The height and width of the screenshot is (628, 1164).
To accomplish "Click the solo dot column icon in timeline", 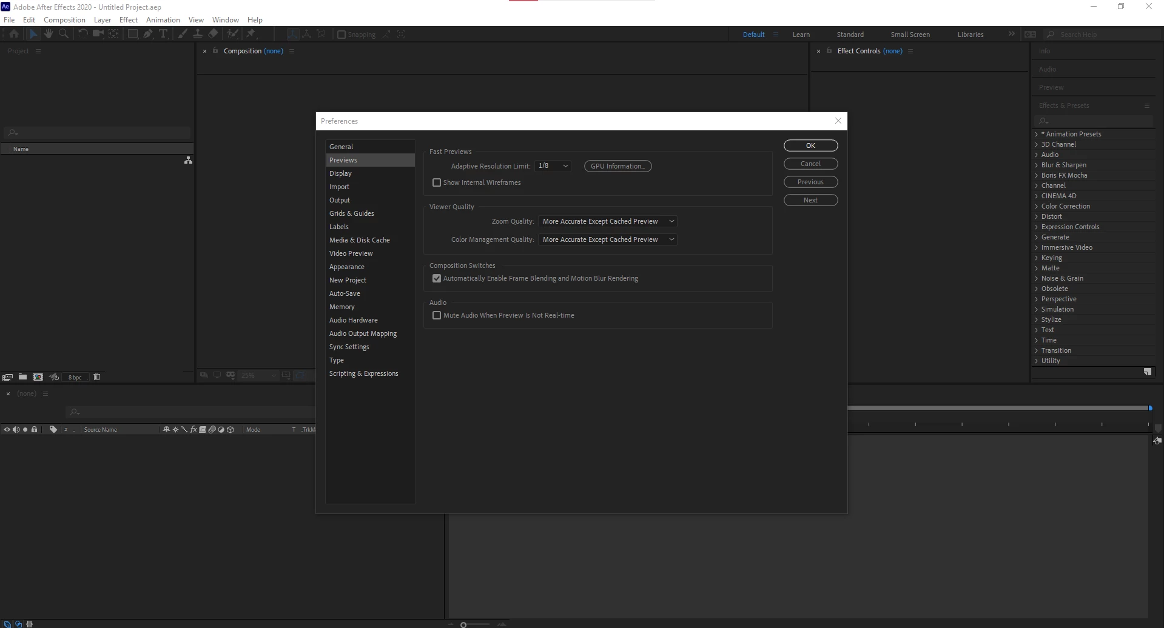I will tap(25, 430).
